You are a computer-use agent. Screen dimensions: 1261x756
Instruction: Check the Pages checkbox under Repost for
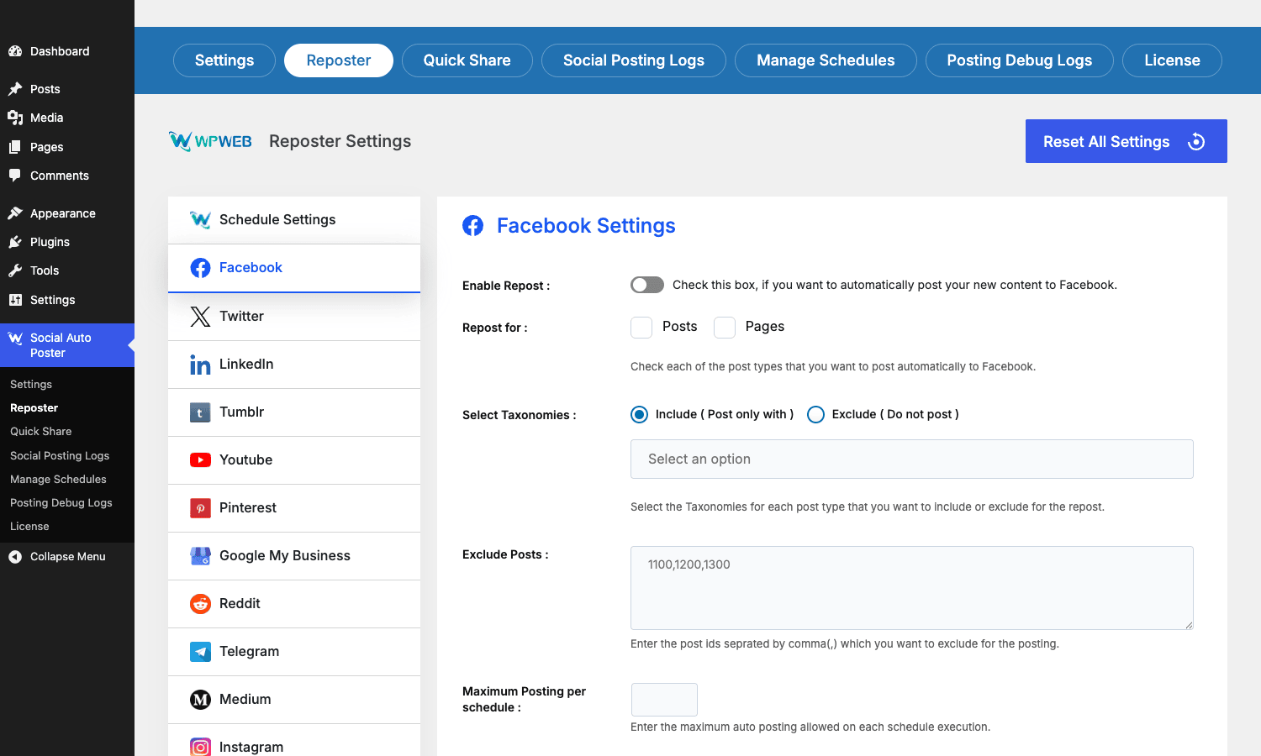pyautogui.click(x=725, y=328)
